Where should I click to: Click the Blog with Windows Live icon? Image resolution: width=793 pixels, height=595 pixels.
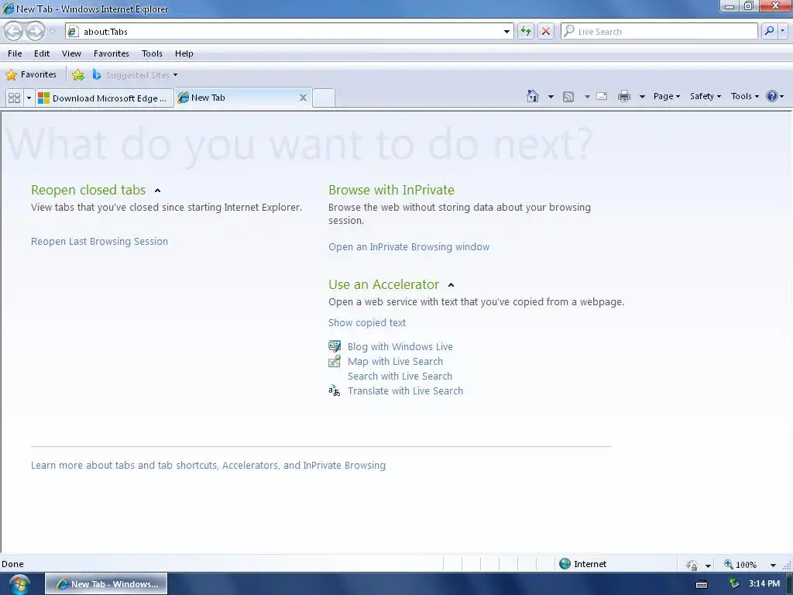tap(335, 346)
